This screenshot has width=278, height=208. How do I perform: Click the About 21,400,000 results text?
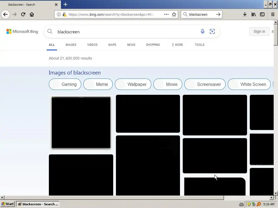70,58
